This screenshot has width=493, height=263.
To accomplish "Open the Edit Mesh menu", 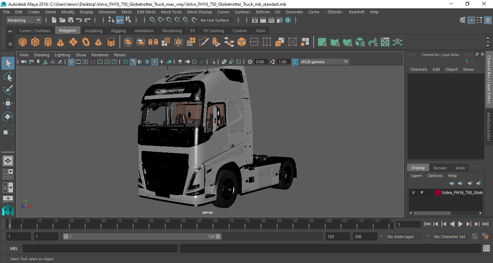I will (146, 12).
